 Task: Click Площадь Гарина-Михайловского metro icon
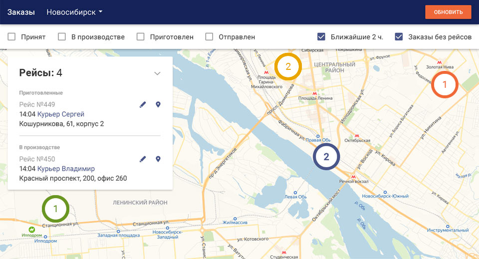266,73
